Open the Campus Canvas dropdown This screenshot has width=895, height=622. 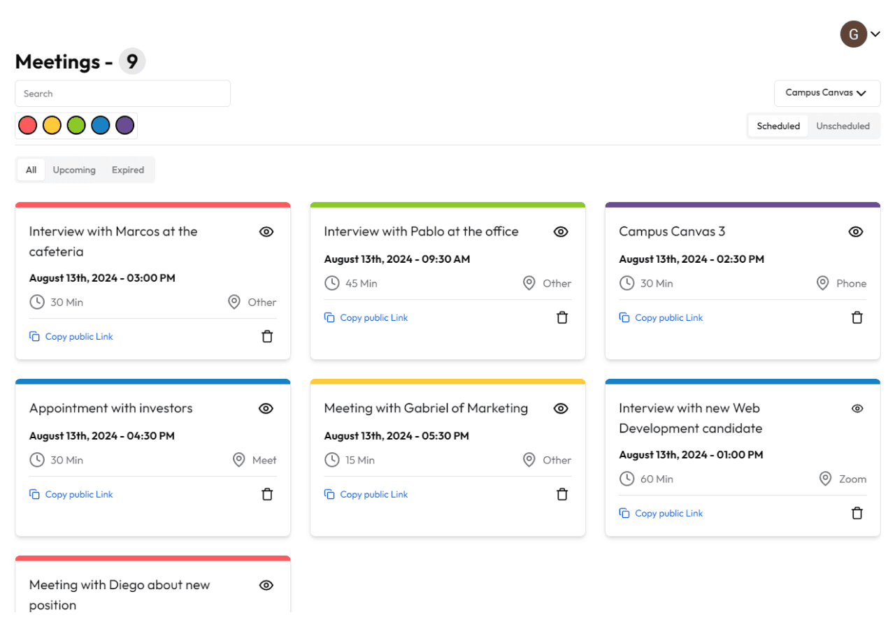pos(827,93)
